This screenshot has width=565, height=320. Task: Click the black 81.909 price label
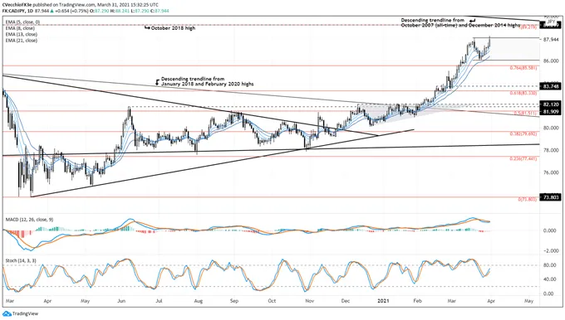(x=550, y=111)
